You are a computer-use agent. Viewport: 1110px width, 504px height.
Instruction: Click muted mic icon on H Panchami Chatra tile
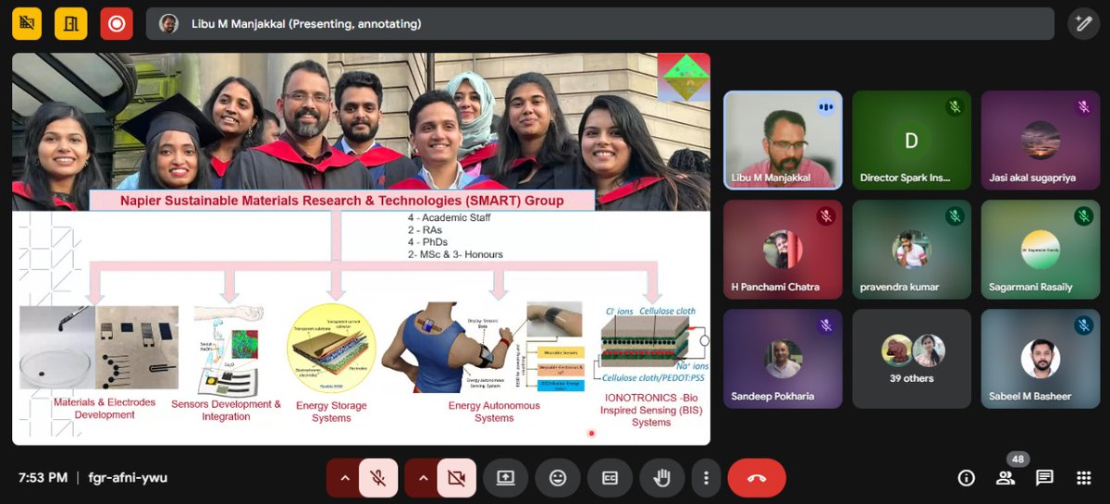[x=826, y=216]
